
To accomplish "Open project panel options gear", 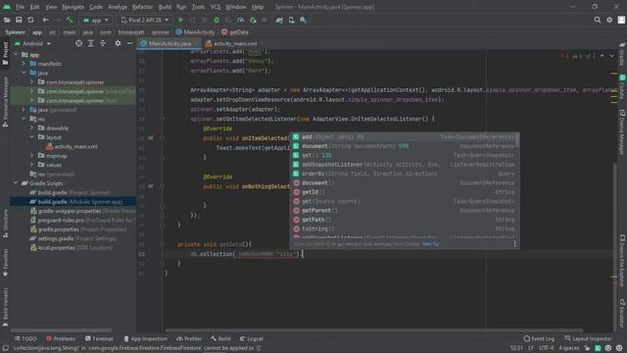I will coord(118,43).
